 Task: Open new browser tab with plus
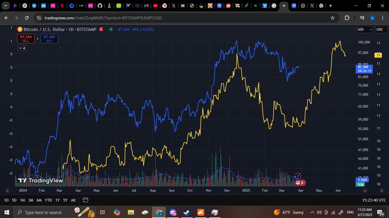point(330,6)
